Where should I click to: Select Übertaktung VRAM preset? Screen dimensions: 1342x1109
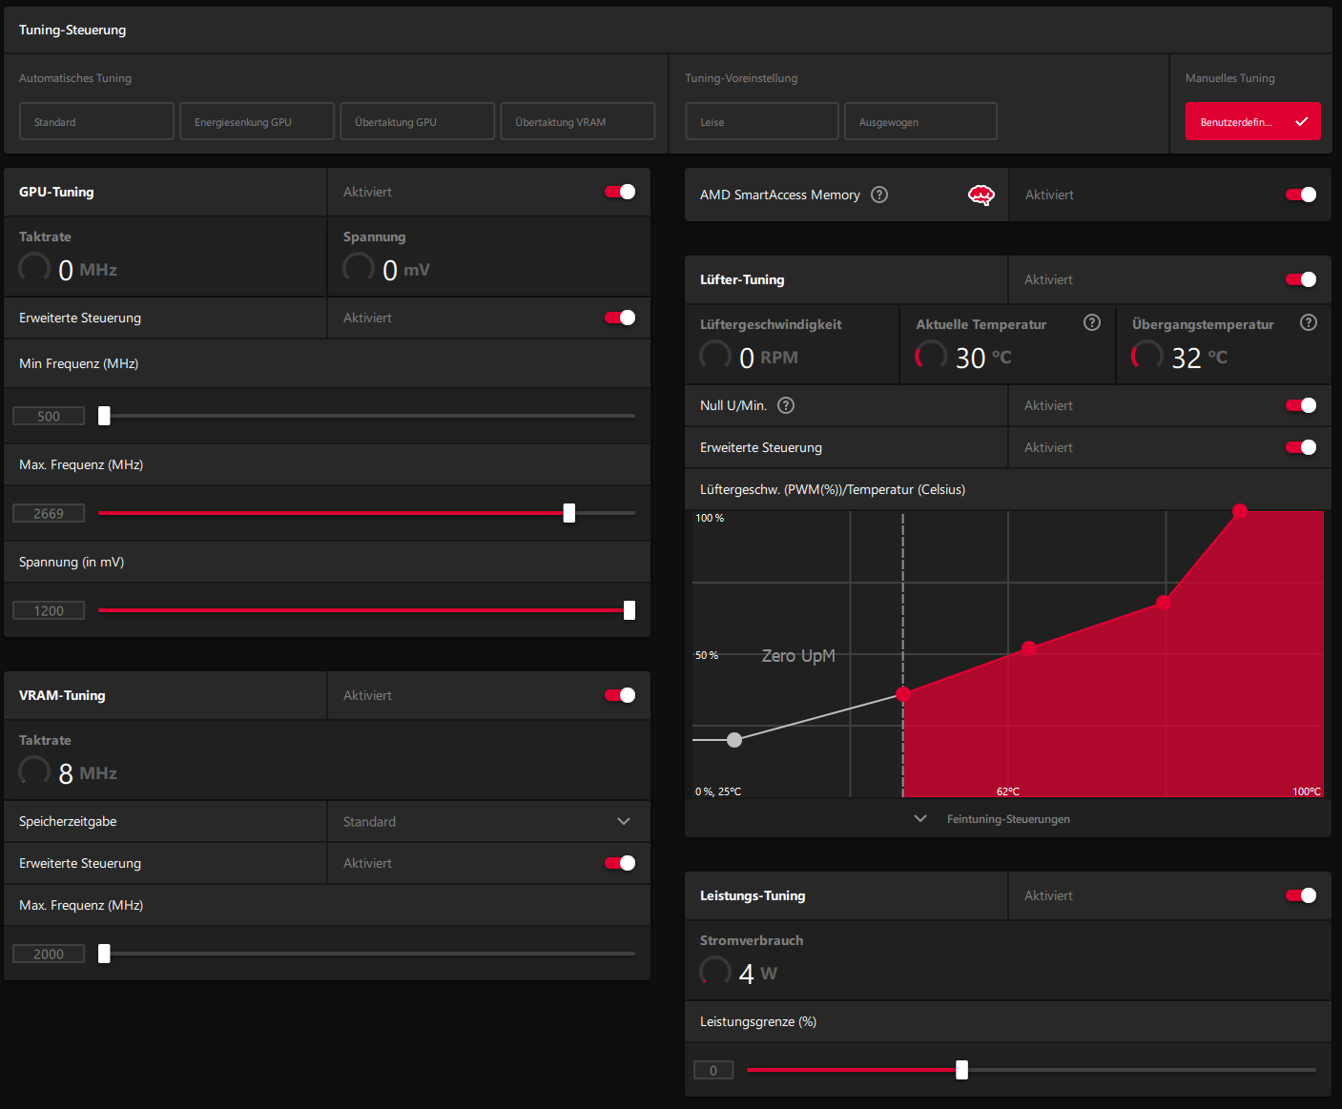click(577, 121)
